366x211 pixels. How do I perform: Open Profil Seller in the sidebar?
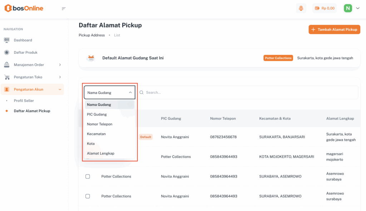[x=24, y=101]
